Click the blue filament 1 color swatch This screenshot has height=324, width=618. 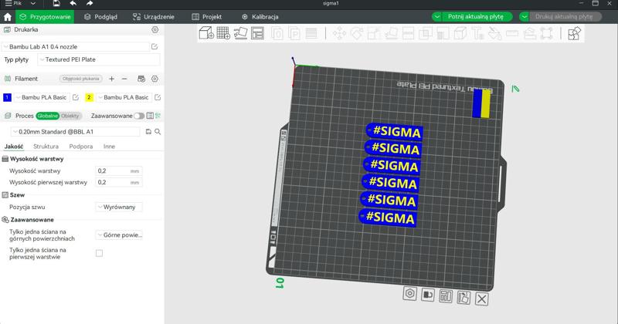(x=7, y=97)
